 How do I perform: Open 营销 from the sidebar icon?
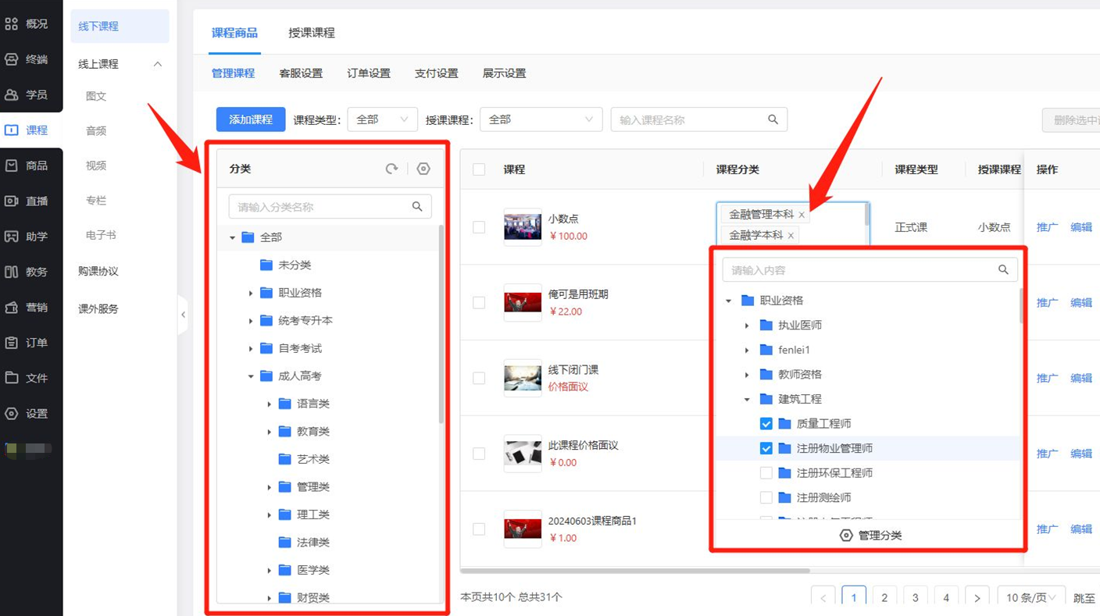(12, 307)
